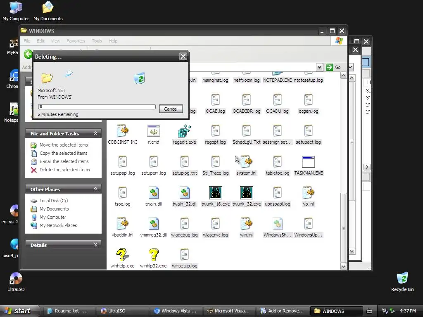Image resolution: width=423 pixels, height=317 pixels.
Task: Select the vmmreg32.dll file icon
Action: point(154,224)
